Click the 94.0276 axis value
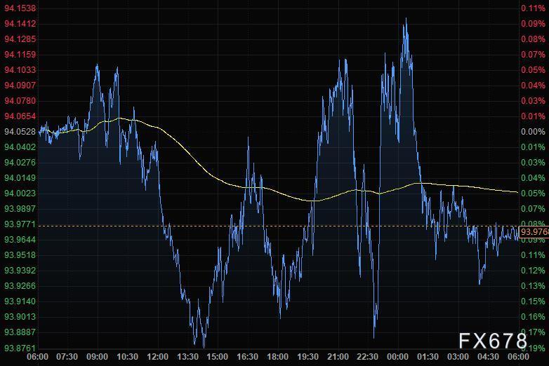Viewport: 549px width, 366px height. point(20,162)
